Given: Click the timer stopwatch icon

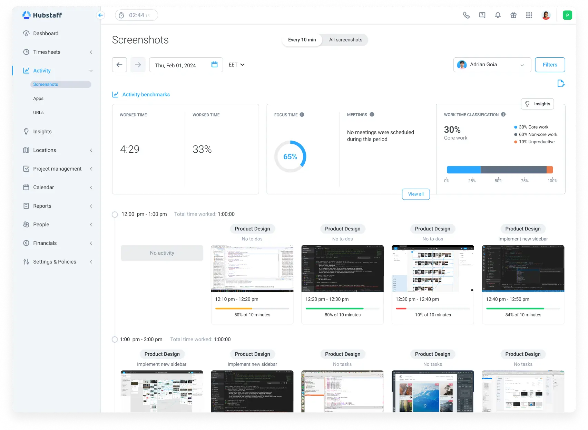Looking at the screenshot, I should click(121, 15).
